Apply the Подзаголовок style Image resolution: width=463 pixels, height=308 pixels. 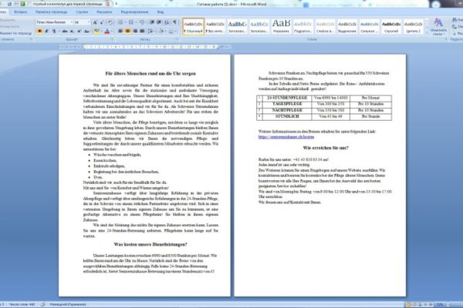pos(302,27)
